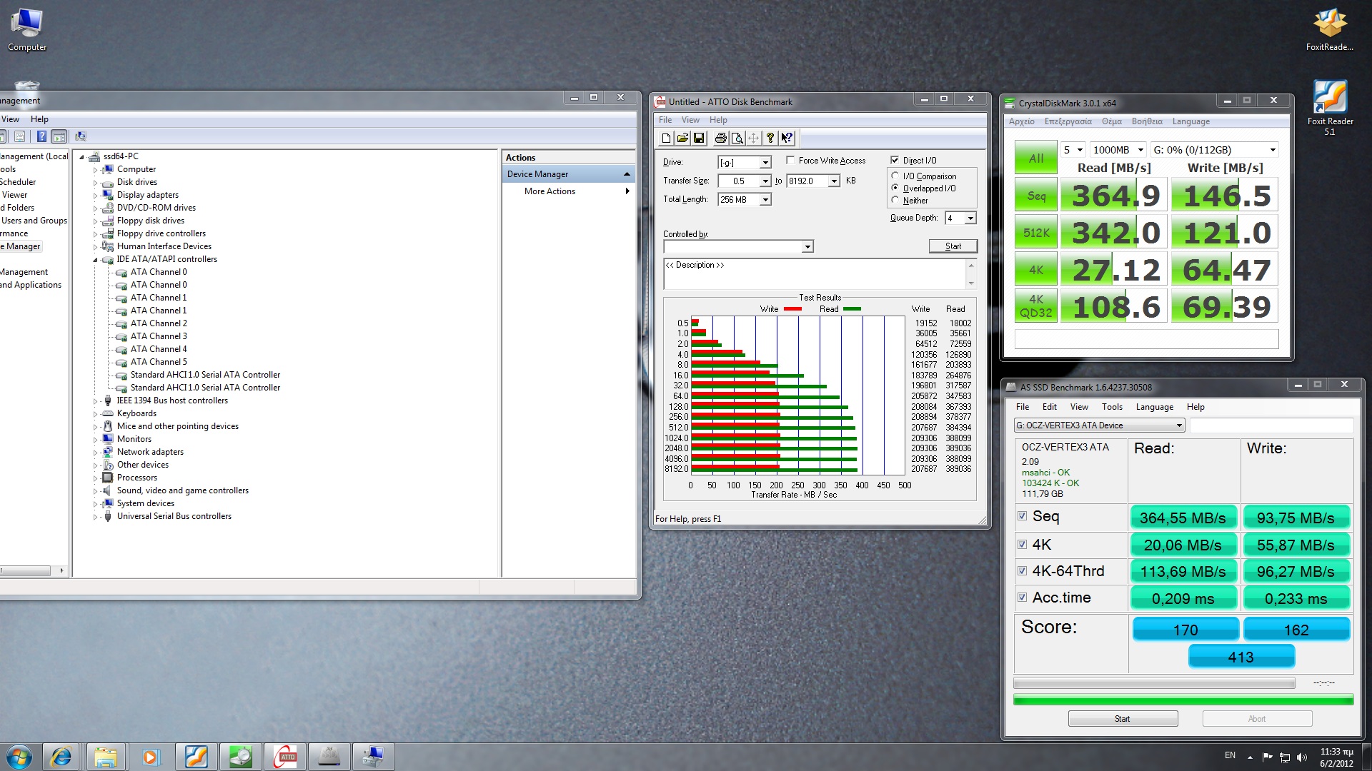Click the Action Center flag tray icon

pyautogui.click(x=1267, y=757)
